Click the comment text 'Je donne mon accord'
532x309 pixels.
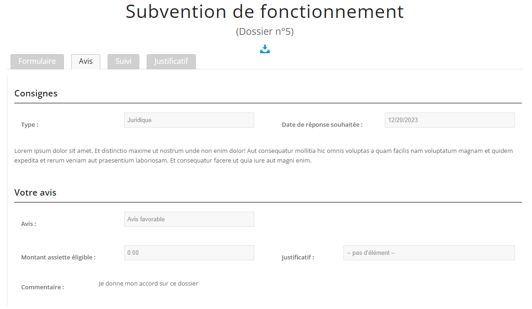point(148,284)
